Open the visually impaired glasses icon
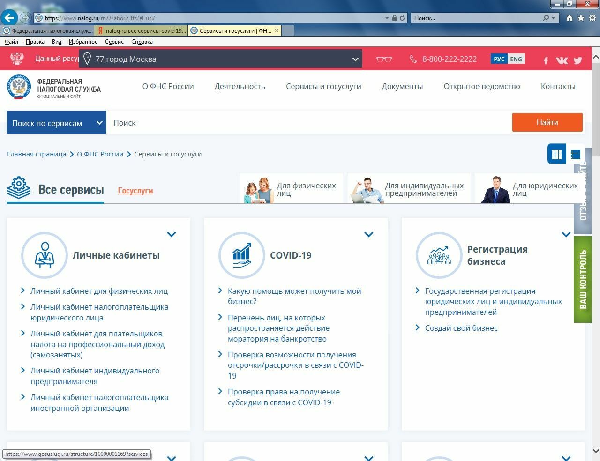Screen dimensions: 600x461 pyautogui.click(x=384, y=59)
